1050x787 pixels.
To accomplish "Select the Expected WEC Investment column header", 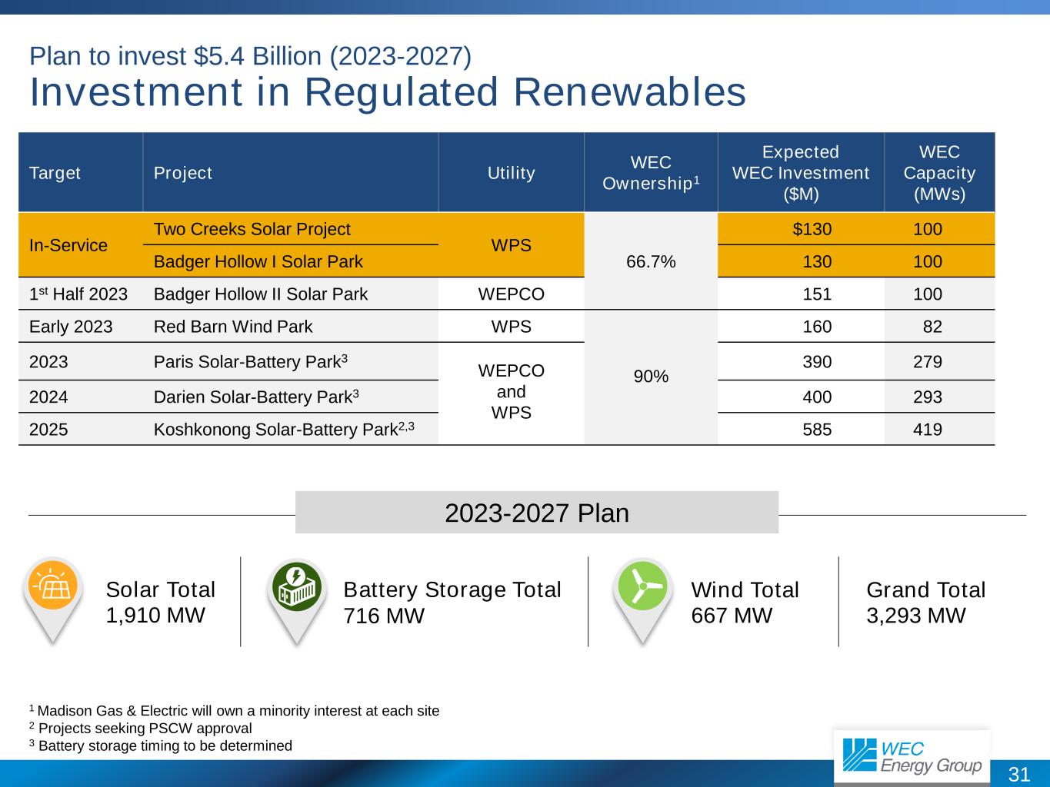I will (x=800, y=173).
